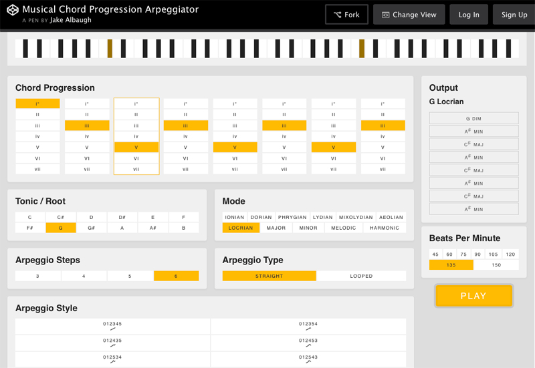Viewport: 535px width, 368px height.
Task: Click the Log In button
Action: (468, 15)
